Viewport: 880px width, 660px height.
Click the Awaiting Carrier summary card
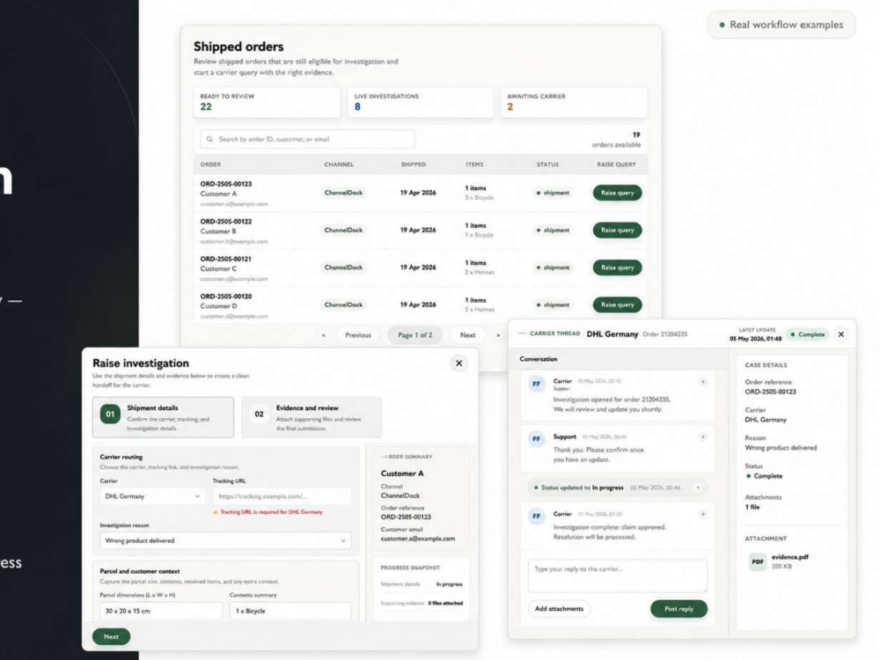[574, 102]
